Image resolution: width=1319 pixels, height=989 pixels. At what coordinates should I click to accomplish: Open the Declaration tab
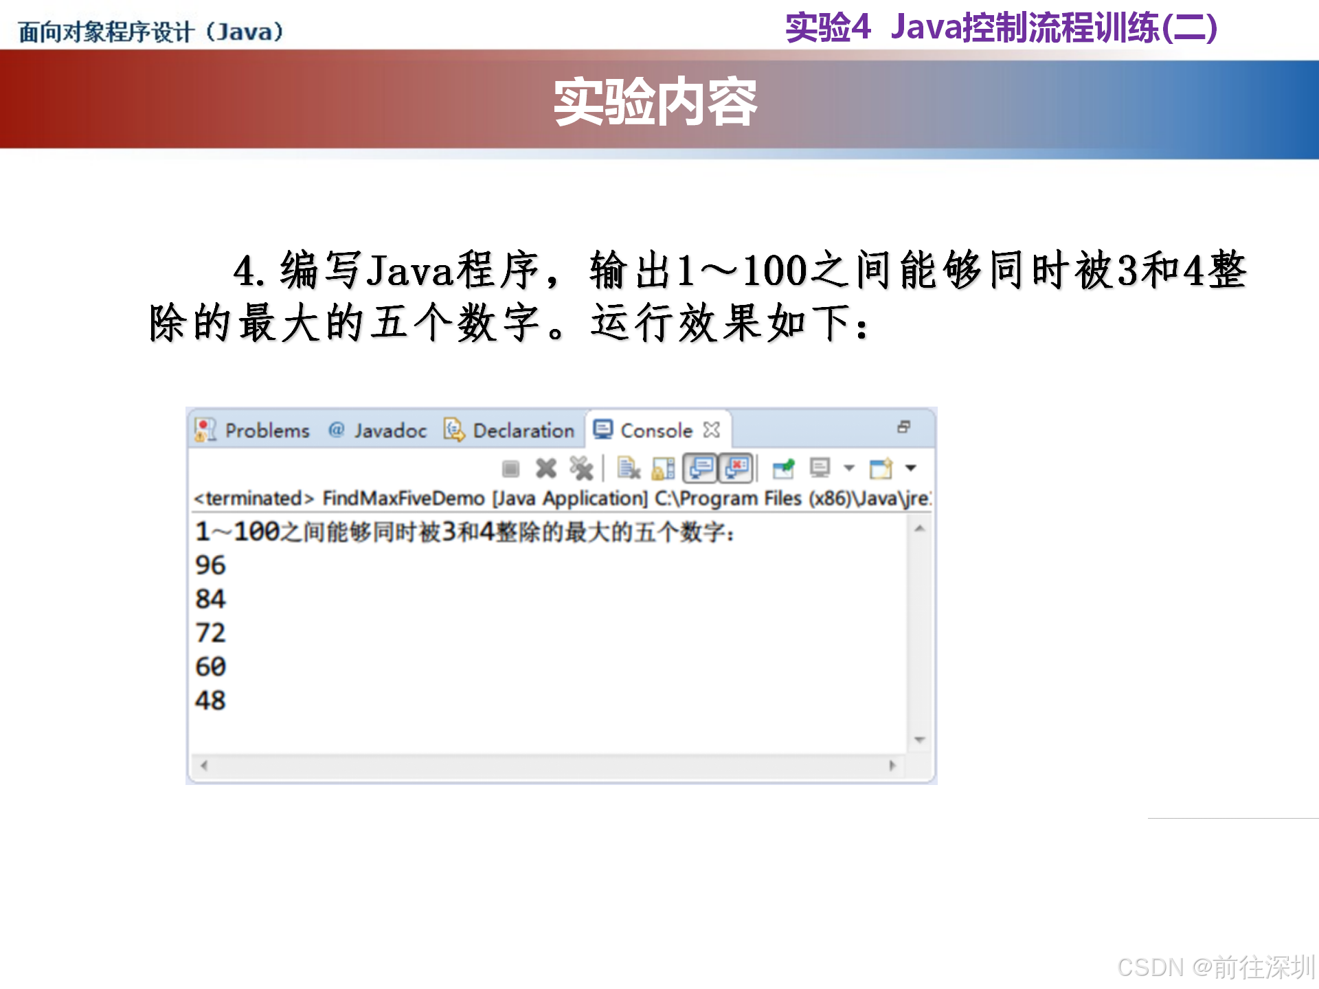[523, 431]
